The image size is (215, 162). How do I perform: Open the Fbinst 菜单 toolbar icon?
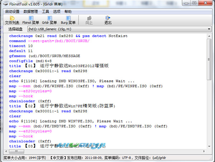[x=30, y=18]
